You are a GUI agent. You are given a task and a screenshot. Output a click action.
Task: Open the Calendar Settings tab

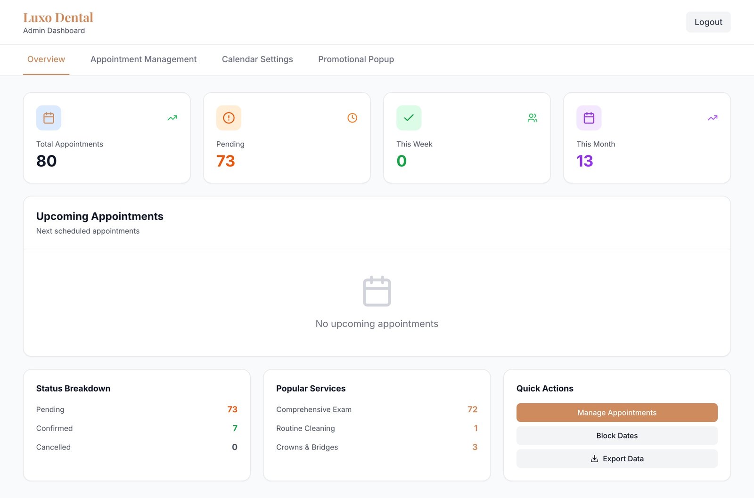pyautogui.click(x=257, y=59)
